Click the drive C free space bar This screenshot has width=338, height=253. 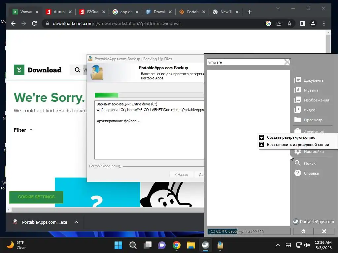[249, 231]
